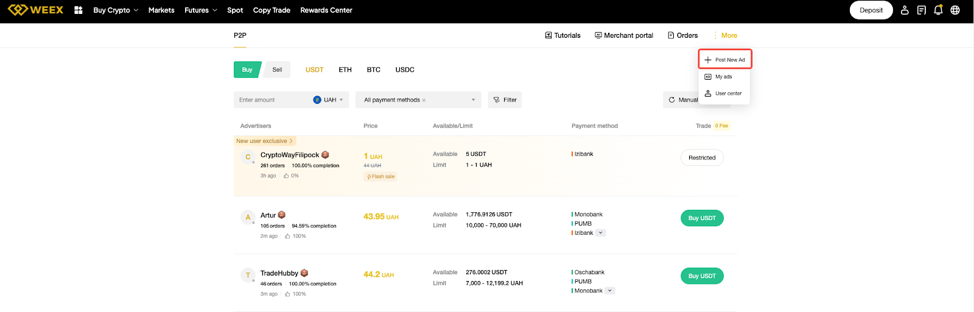Image resolution: width=974 pixels, height=312 pixels.
Task: Clear the All payment methods selection
Action: (424, 100)
